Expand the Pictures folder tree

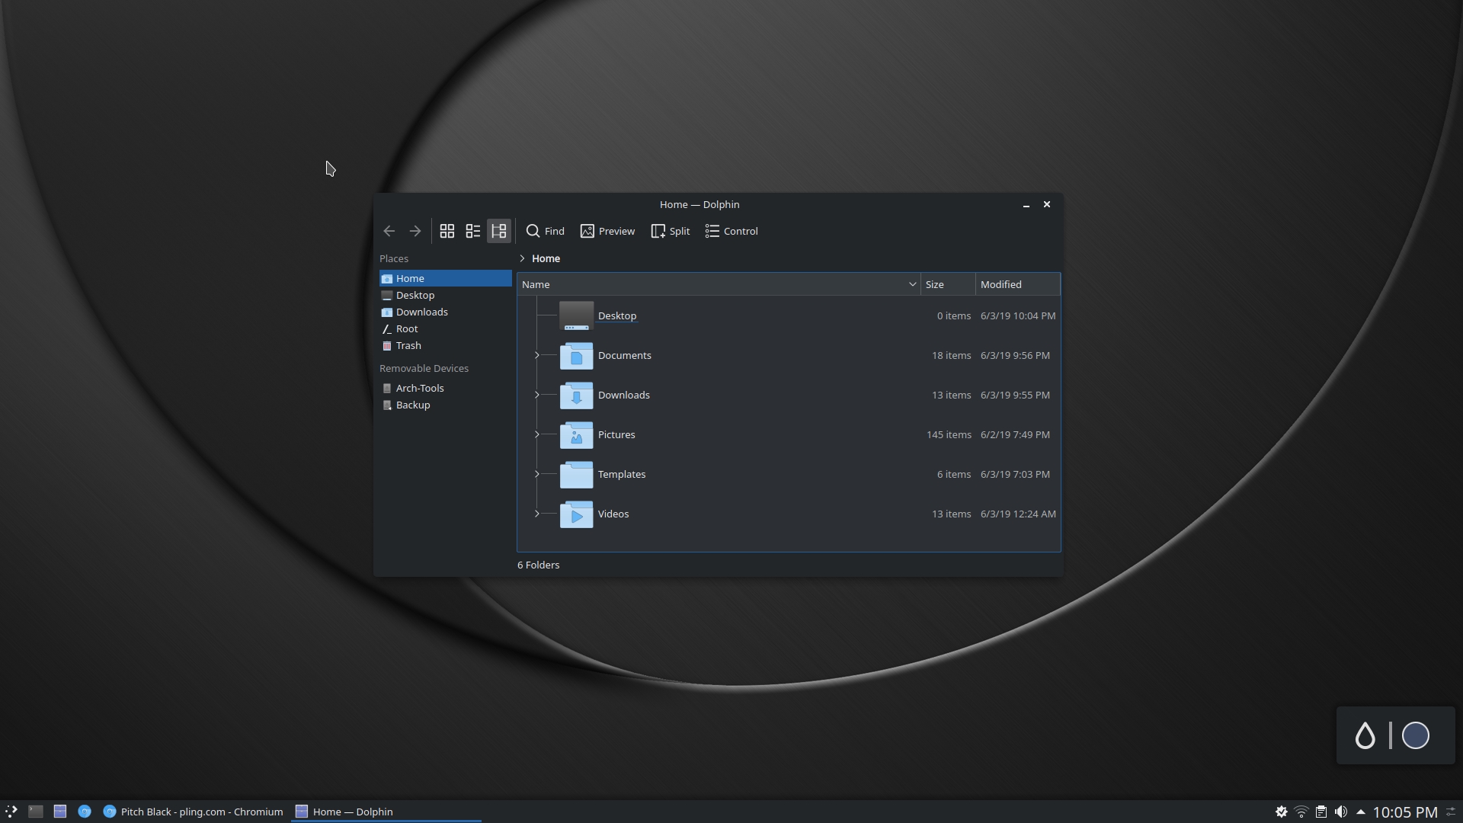click(537, 434)
